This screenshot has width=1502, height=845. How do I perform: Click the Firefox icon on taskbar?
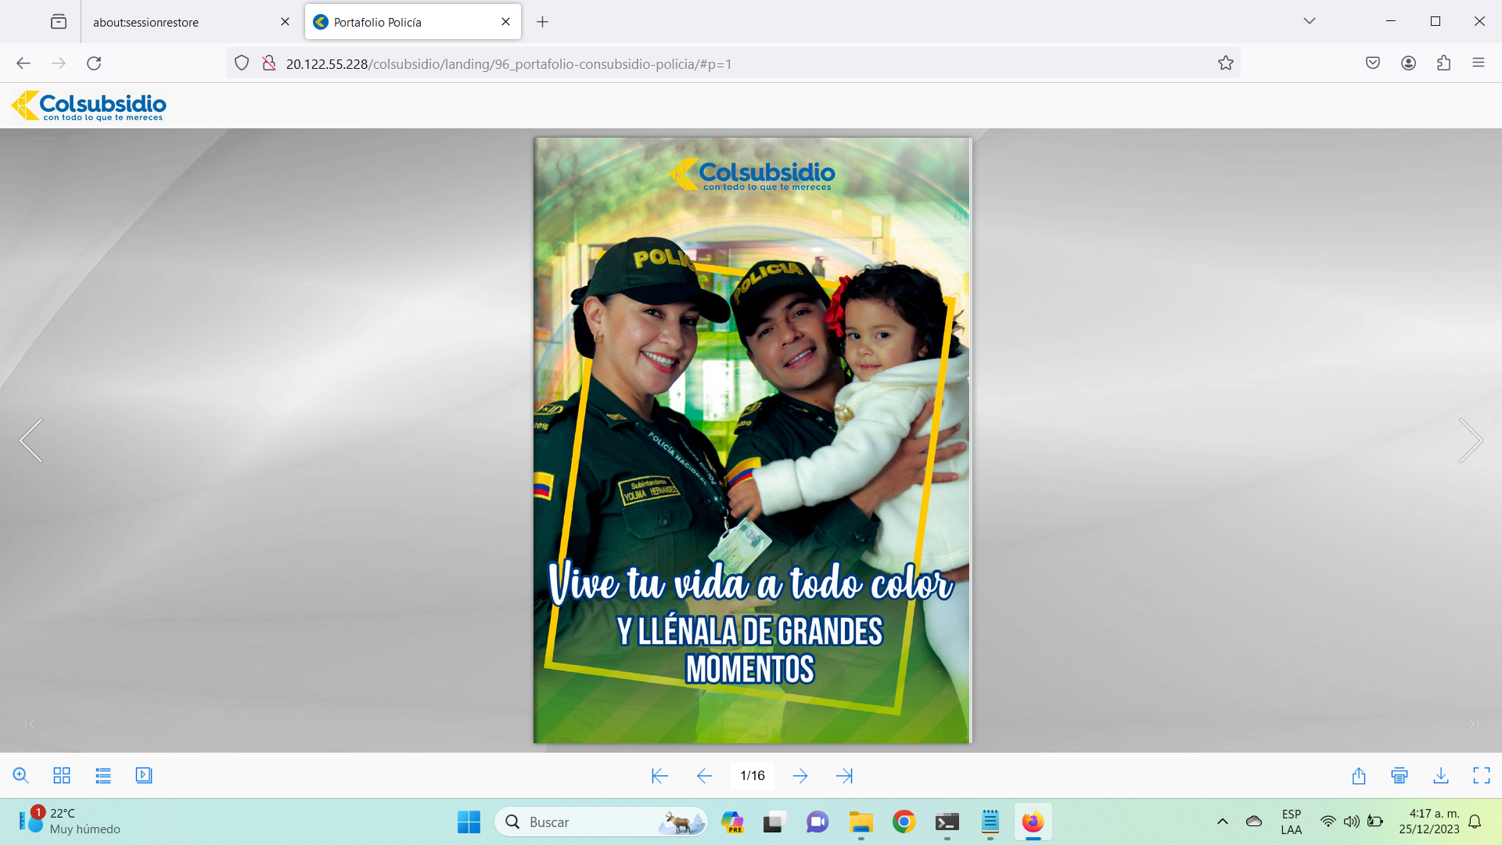pos(1033,822)
